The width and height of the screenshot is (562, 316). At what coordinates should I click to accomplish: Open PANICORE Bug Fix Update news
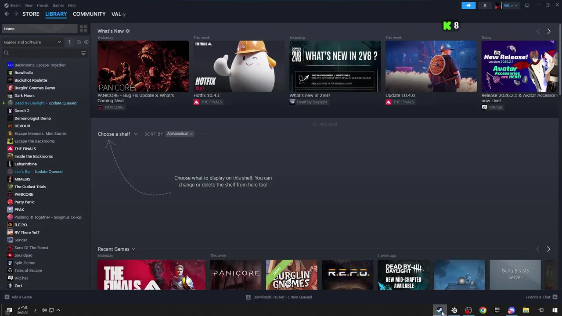[x=143, y=66]
